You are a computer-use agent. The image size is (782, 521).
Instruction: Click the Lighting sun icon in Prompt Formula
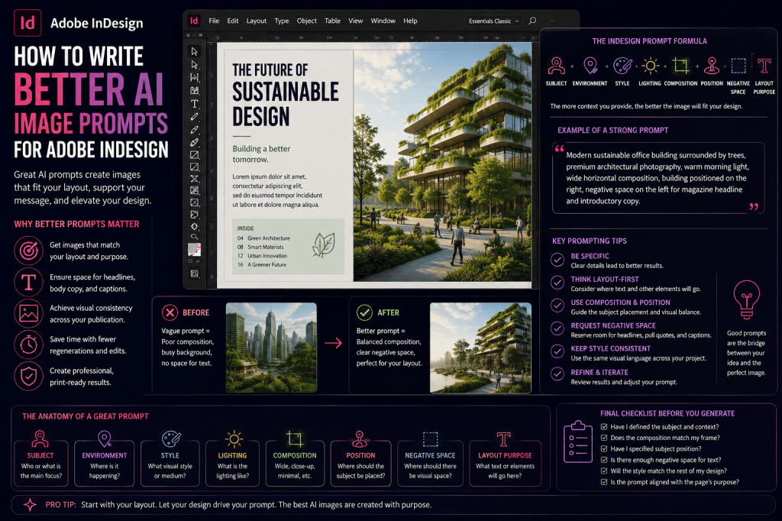click(650, 66)
